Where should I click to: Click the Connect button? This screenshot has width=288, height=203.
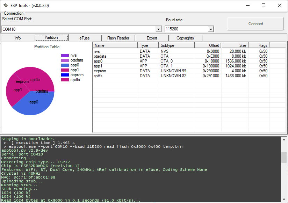point(255,24)
